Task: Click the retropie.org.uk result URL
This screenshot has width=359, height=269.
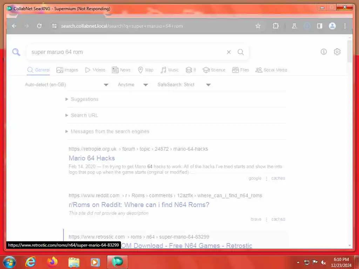Action: pyautogui.click(x=138, y=149)
